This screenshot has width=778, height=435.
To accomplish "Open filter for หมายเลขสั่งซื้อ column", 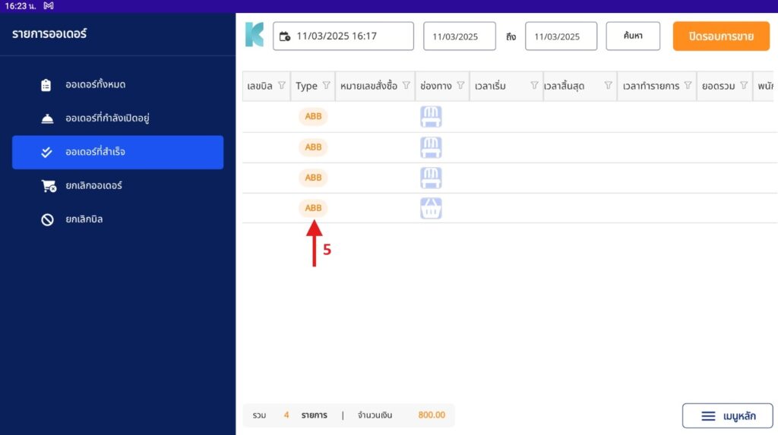I will point(406,86).
